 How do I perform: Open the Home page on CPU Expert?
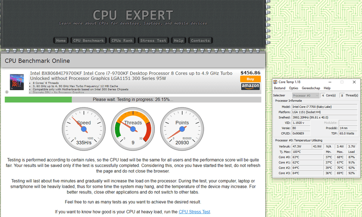coord(61,41)
